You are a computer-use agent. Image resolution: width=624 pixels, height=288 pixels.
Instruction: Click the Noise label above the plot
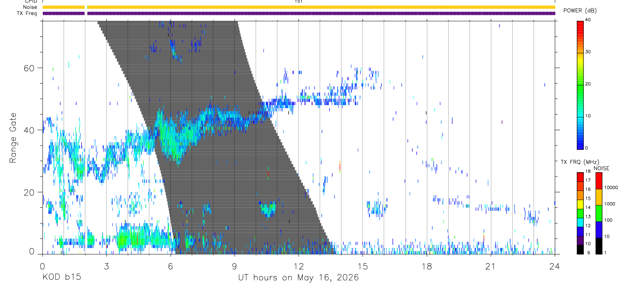coord(30,7)
